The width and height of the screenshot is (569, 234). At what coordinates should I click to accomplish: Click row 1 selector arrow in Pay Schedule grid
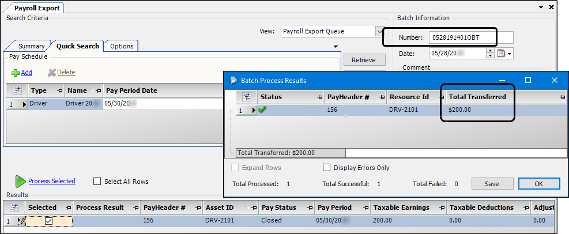25,104
